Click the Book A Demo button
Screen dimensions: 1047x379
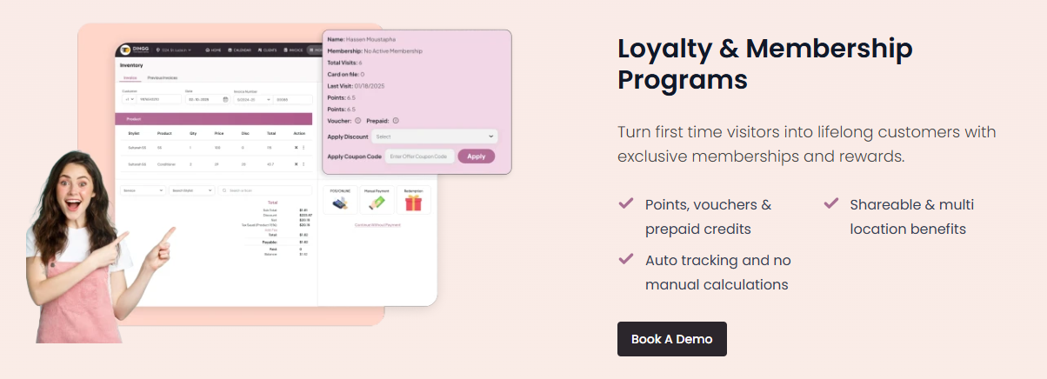(671, 339)
